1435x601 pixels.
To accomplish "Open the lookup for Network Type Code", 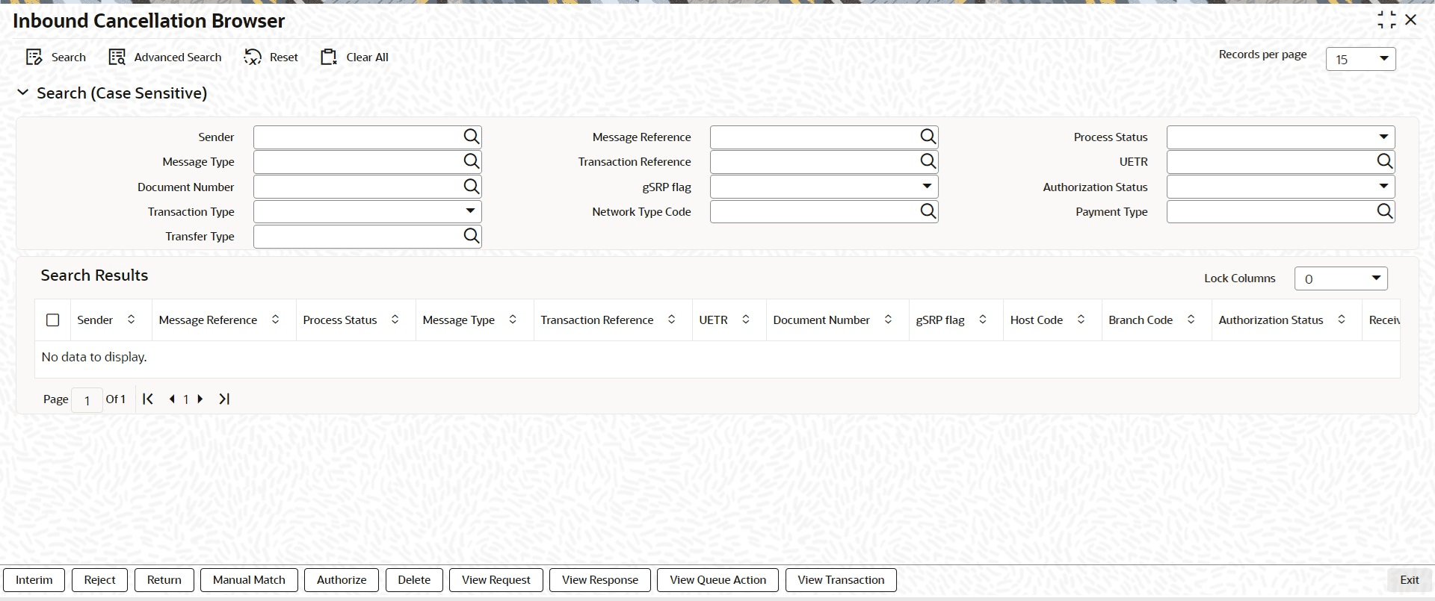I will 928,211.
